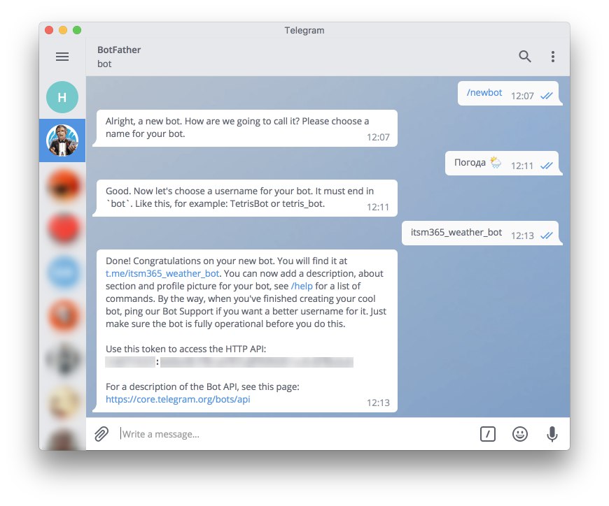
Task: Click the /newbot command in sent message
Action: (484, 93)
